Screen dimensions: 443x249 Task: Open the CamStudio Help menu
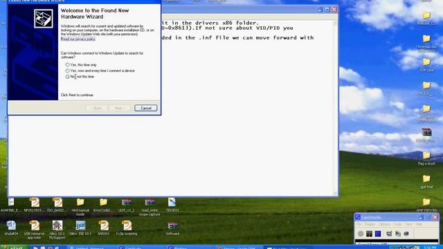pos(419,224)
